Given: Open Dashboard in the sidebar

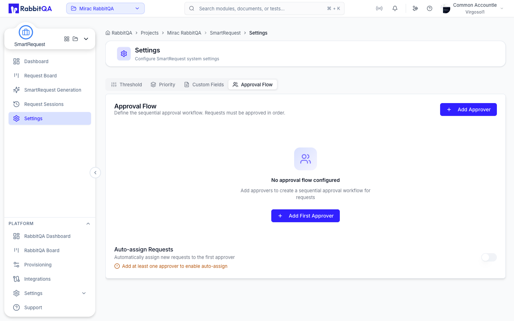Looking at the screenshot, I should coord(50,61).
